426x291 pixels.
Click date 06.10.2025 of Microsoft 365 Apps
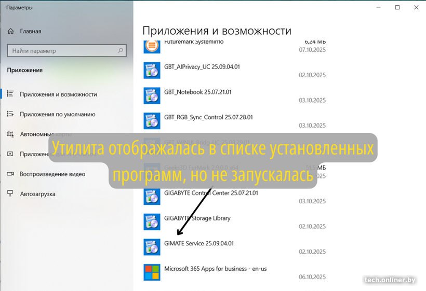click(312, 277)
